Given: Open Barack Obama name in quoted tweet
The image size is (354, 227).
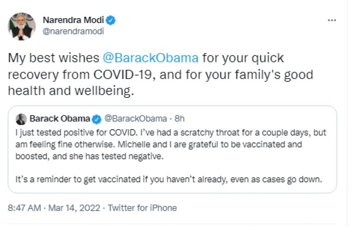Looking at the screenshot, I should [60, 119].
